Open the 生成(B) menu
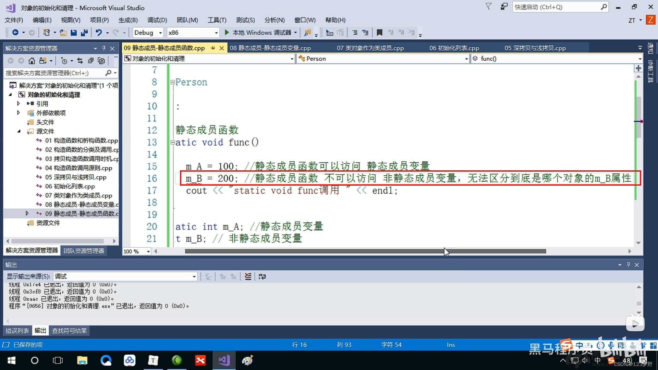Screen dimensions: 658x370 128,20
